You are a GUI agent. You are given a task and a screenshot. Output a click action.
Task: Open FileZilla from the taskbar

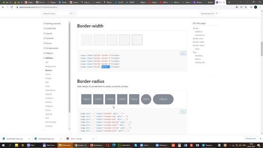pyautogui.click(x=191, y=145)
